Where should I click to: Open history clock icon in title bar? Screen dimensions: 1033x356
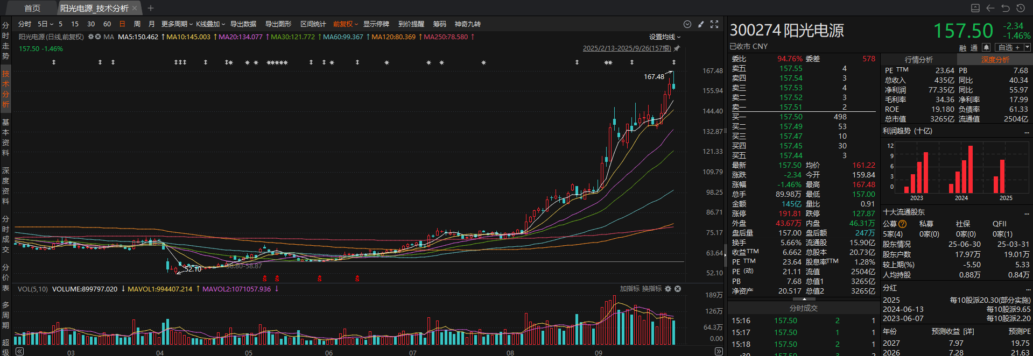(x=1021, y=8)
